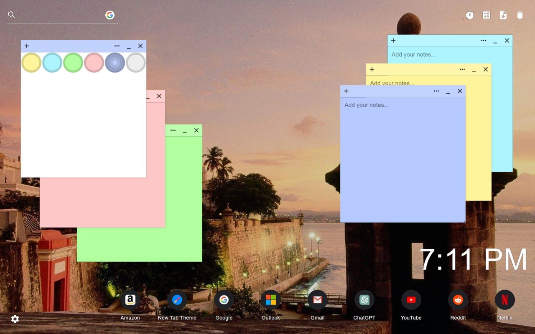This screenshot has width=535, height=334.
Task: Apply the pink note color swatch
Action: (x=94, y=63)
